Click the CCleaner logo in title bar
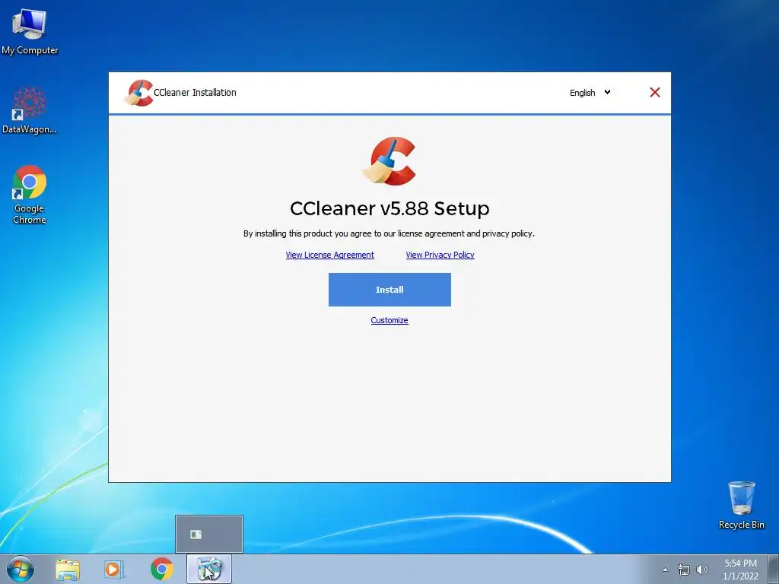This screenshot has height=584, width=779. pos(138,93)
